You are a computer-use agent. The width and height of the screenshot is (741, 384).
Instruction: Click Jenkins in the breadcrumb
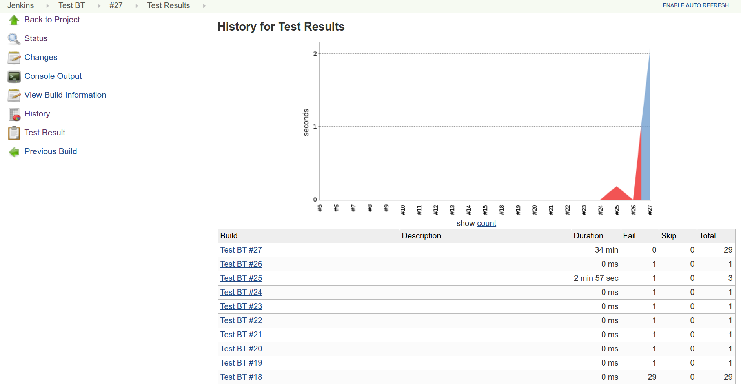click(21, 5)
